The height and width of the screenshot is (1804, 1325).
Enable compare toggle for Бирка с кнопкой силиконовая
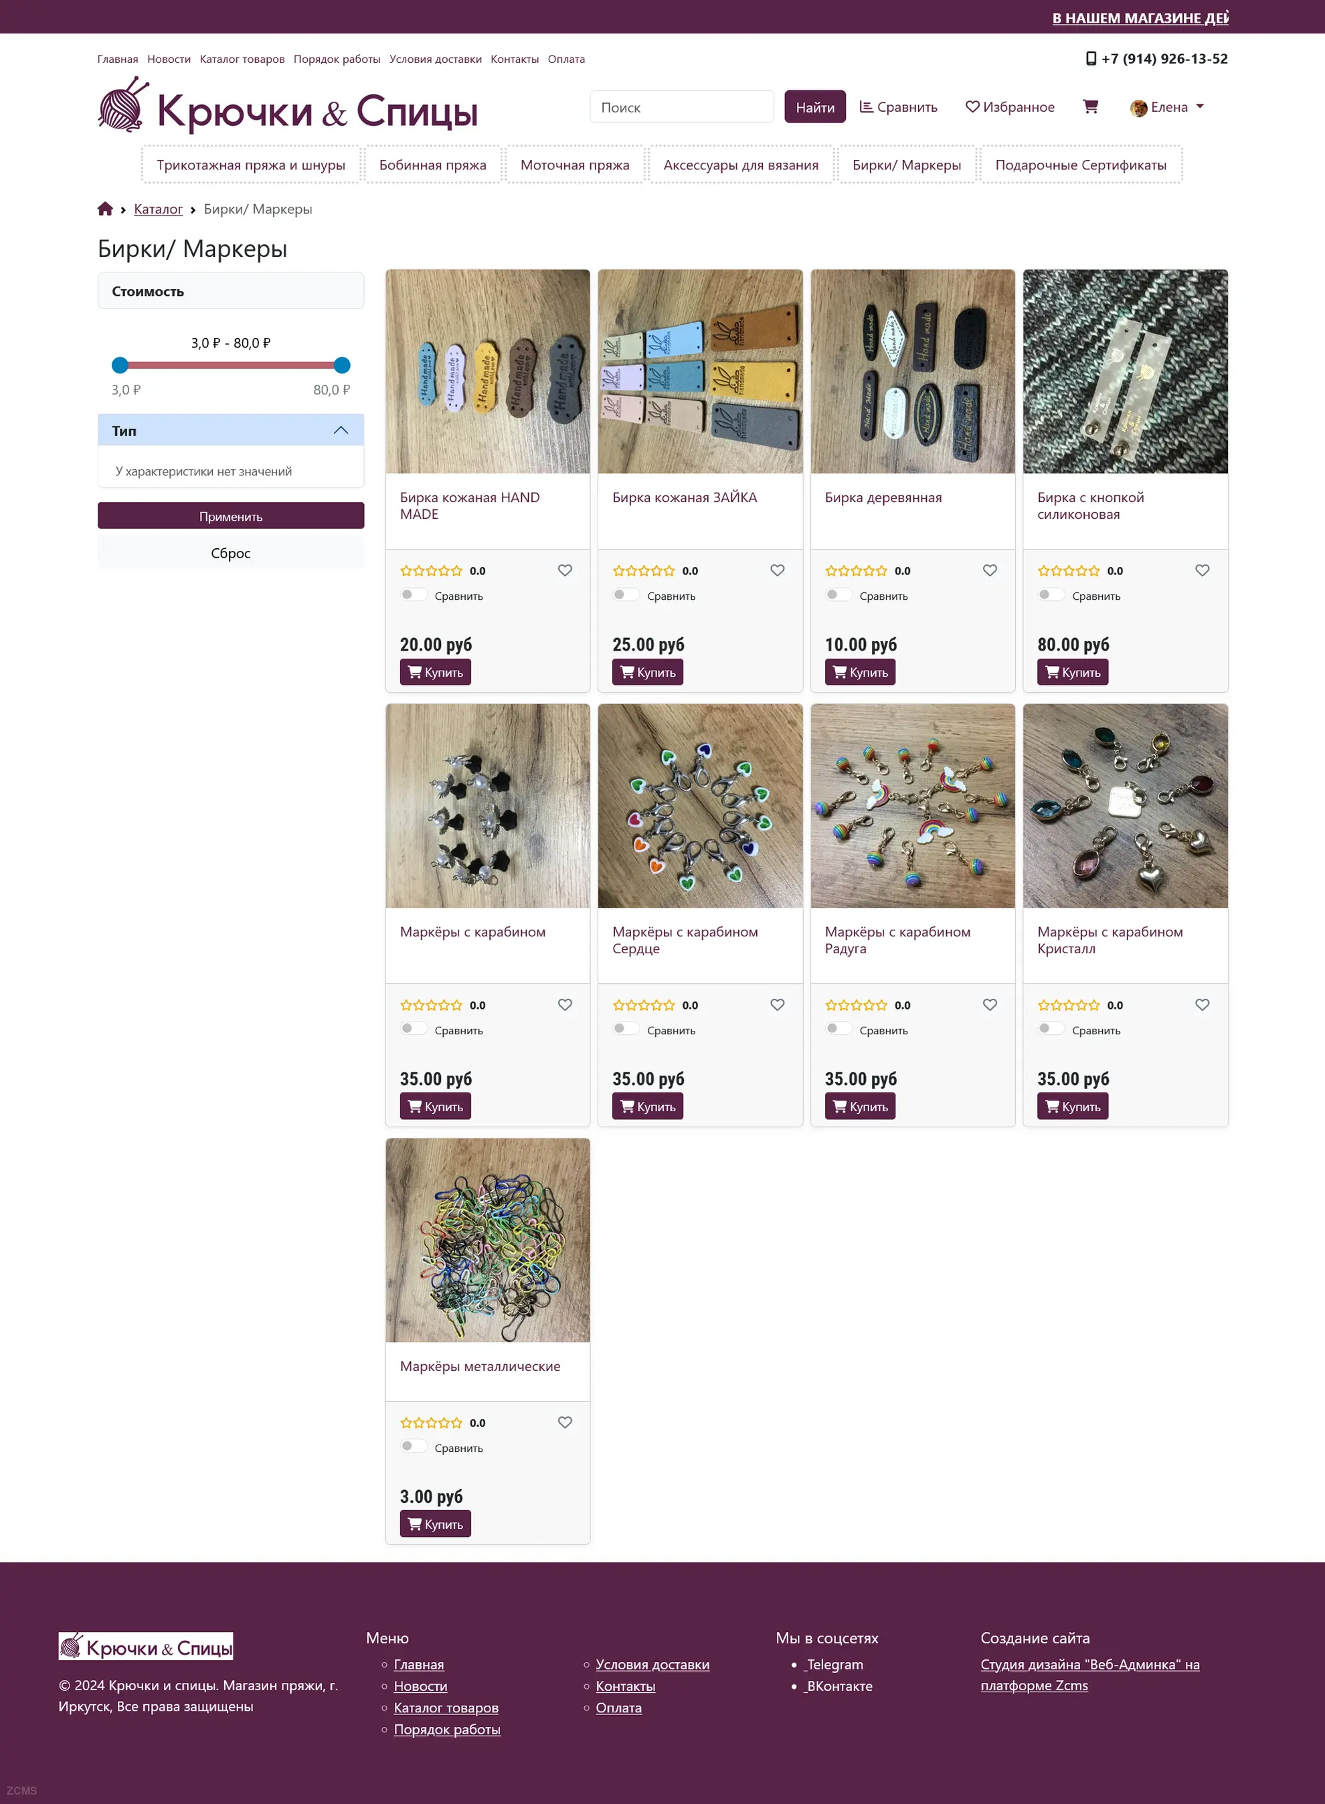1051,595
